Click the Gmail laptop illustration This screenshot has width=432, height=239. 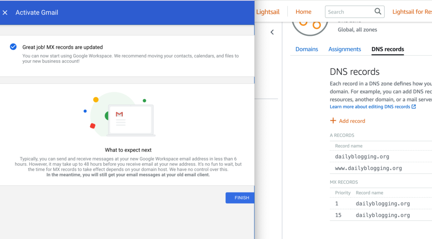(x=130, y=120)
